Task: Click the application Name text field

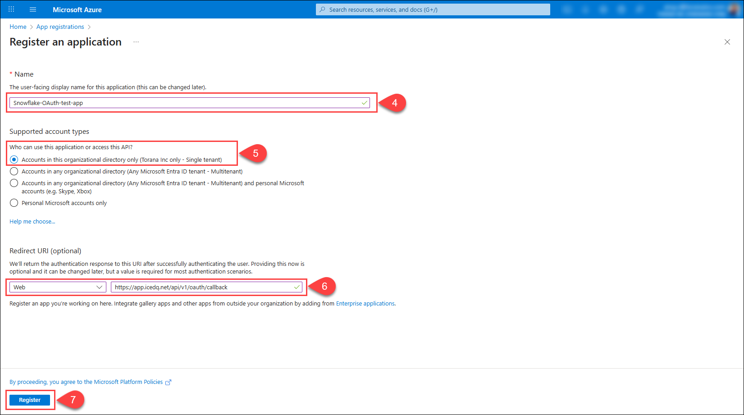Action: click(185, 103)
